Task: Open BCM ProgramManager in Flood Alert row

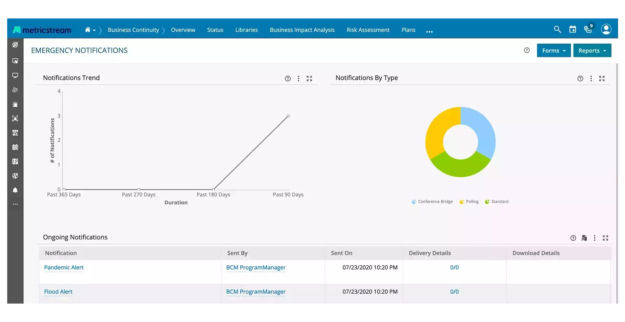Action: coord(256,292)
